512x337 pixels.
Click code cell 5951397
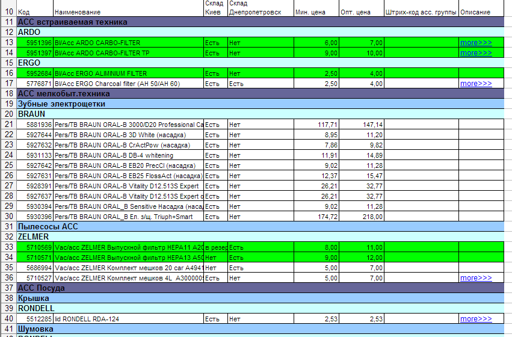[35, 53]
